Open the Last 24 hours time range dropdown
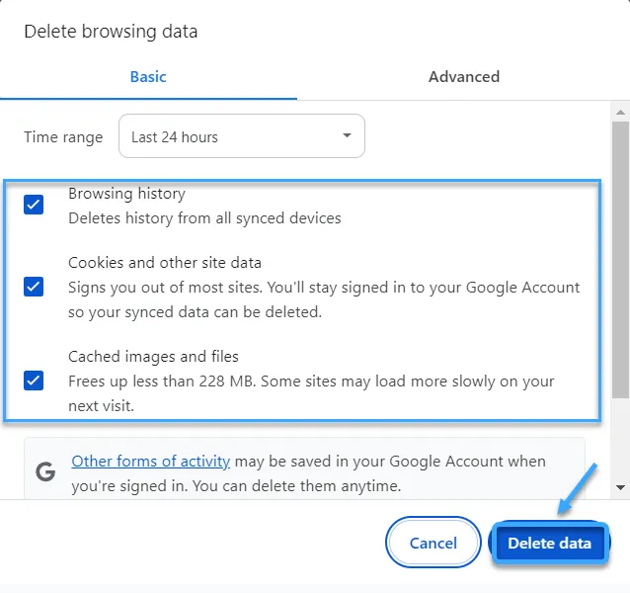The height and width of the screenshot is (593, 630). tap(241, 136)
